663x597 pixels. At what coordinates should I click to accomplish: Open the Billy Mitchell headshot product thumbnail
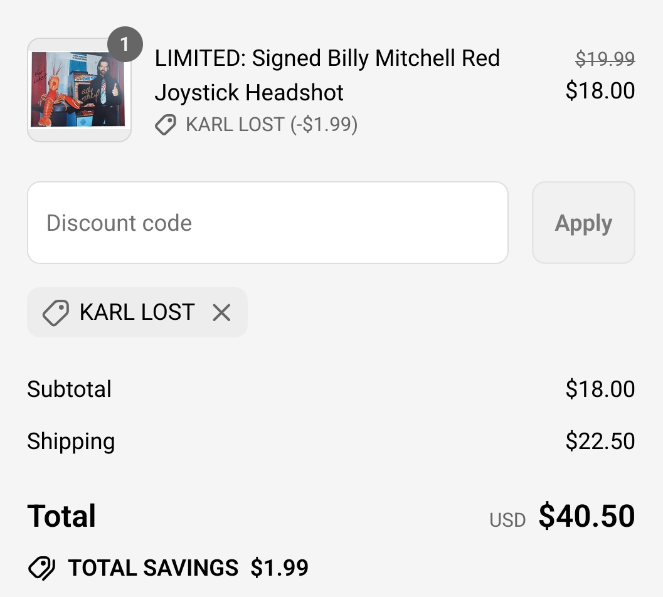[x=79, y=90]
